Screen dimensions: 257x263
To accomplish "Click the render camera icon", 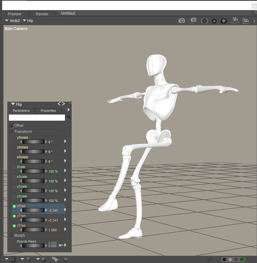I will point(181,21).
